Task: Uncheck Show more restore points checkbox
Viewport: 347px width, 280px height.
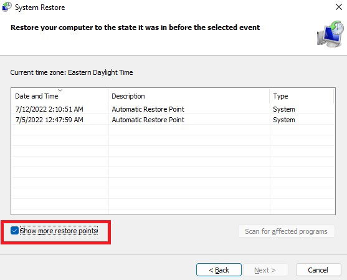Action: coord(14,231)
